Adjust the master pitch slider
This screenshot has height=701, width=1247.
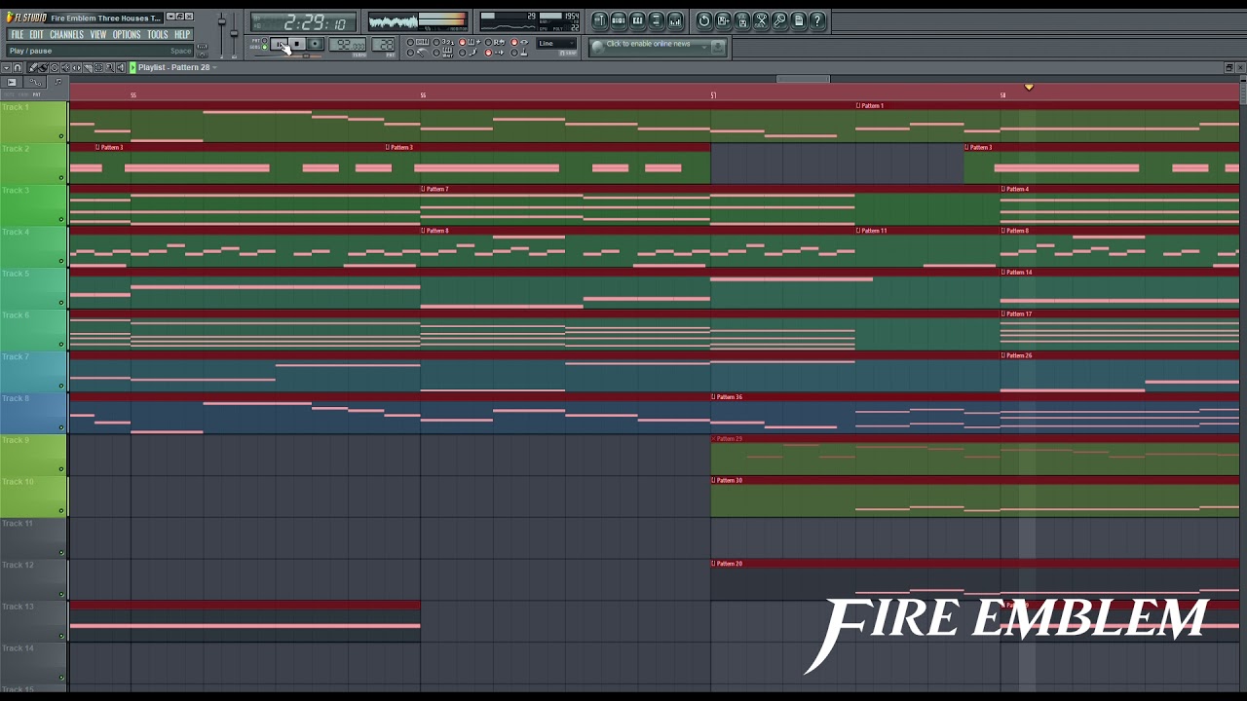point(234,34)
